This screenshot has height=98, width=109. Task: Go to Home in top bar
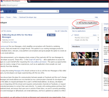pyautogui.click(x=106, y=11)
